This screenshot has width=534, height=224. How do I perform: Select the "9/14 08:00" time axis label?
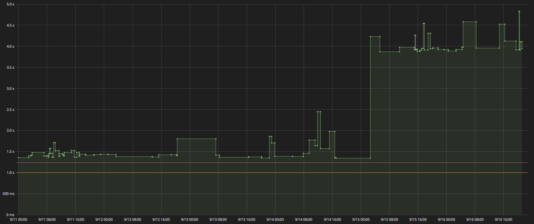[304, 220]
